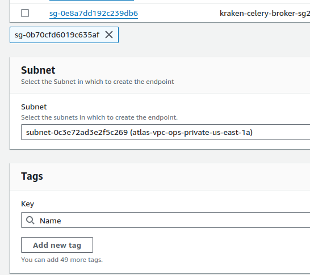Focus the Key input containing Name

pyautogui.click(x=165, y=220)
